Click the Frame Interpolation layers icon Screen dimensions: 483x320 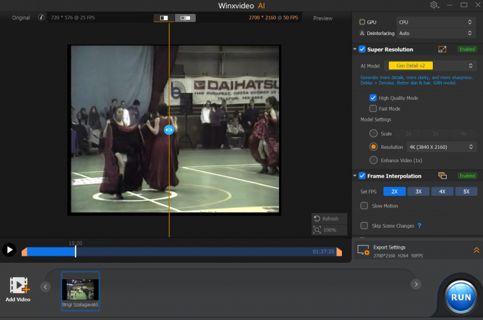(x=442, y=176)
